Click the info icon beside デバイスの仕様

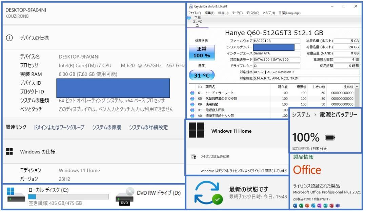tap(9, 38)
